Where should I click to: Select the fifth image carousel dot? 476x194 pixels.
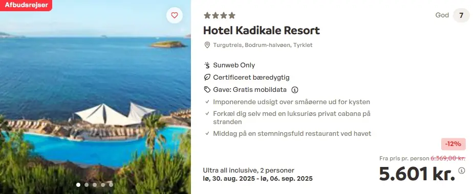(111, 185)
